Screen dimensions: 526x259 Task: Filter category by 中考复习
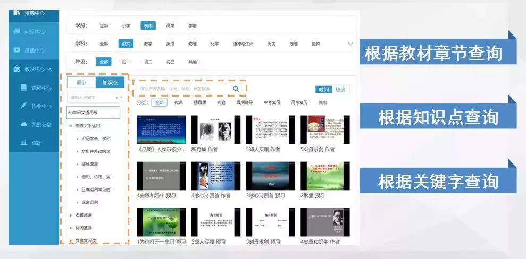tap(272, 102)
